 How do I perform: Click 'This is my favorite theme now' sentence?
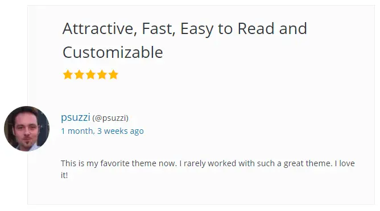point(118,163)
